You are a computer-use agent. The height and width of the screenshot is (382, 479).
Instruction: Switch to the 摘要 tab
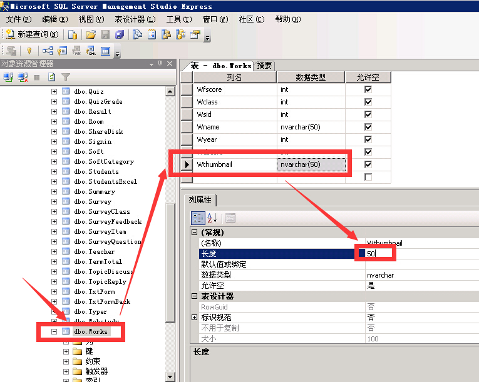[x=264, y=66]
